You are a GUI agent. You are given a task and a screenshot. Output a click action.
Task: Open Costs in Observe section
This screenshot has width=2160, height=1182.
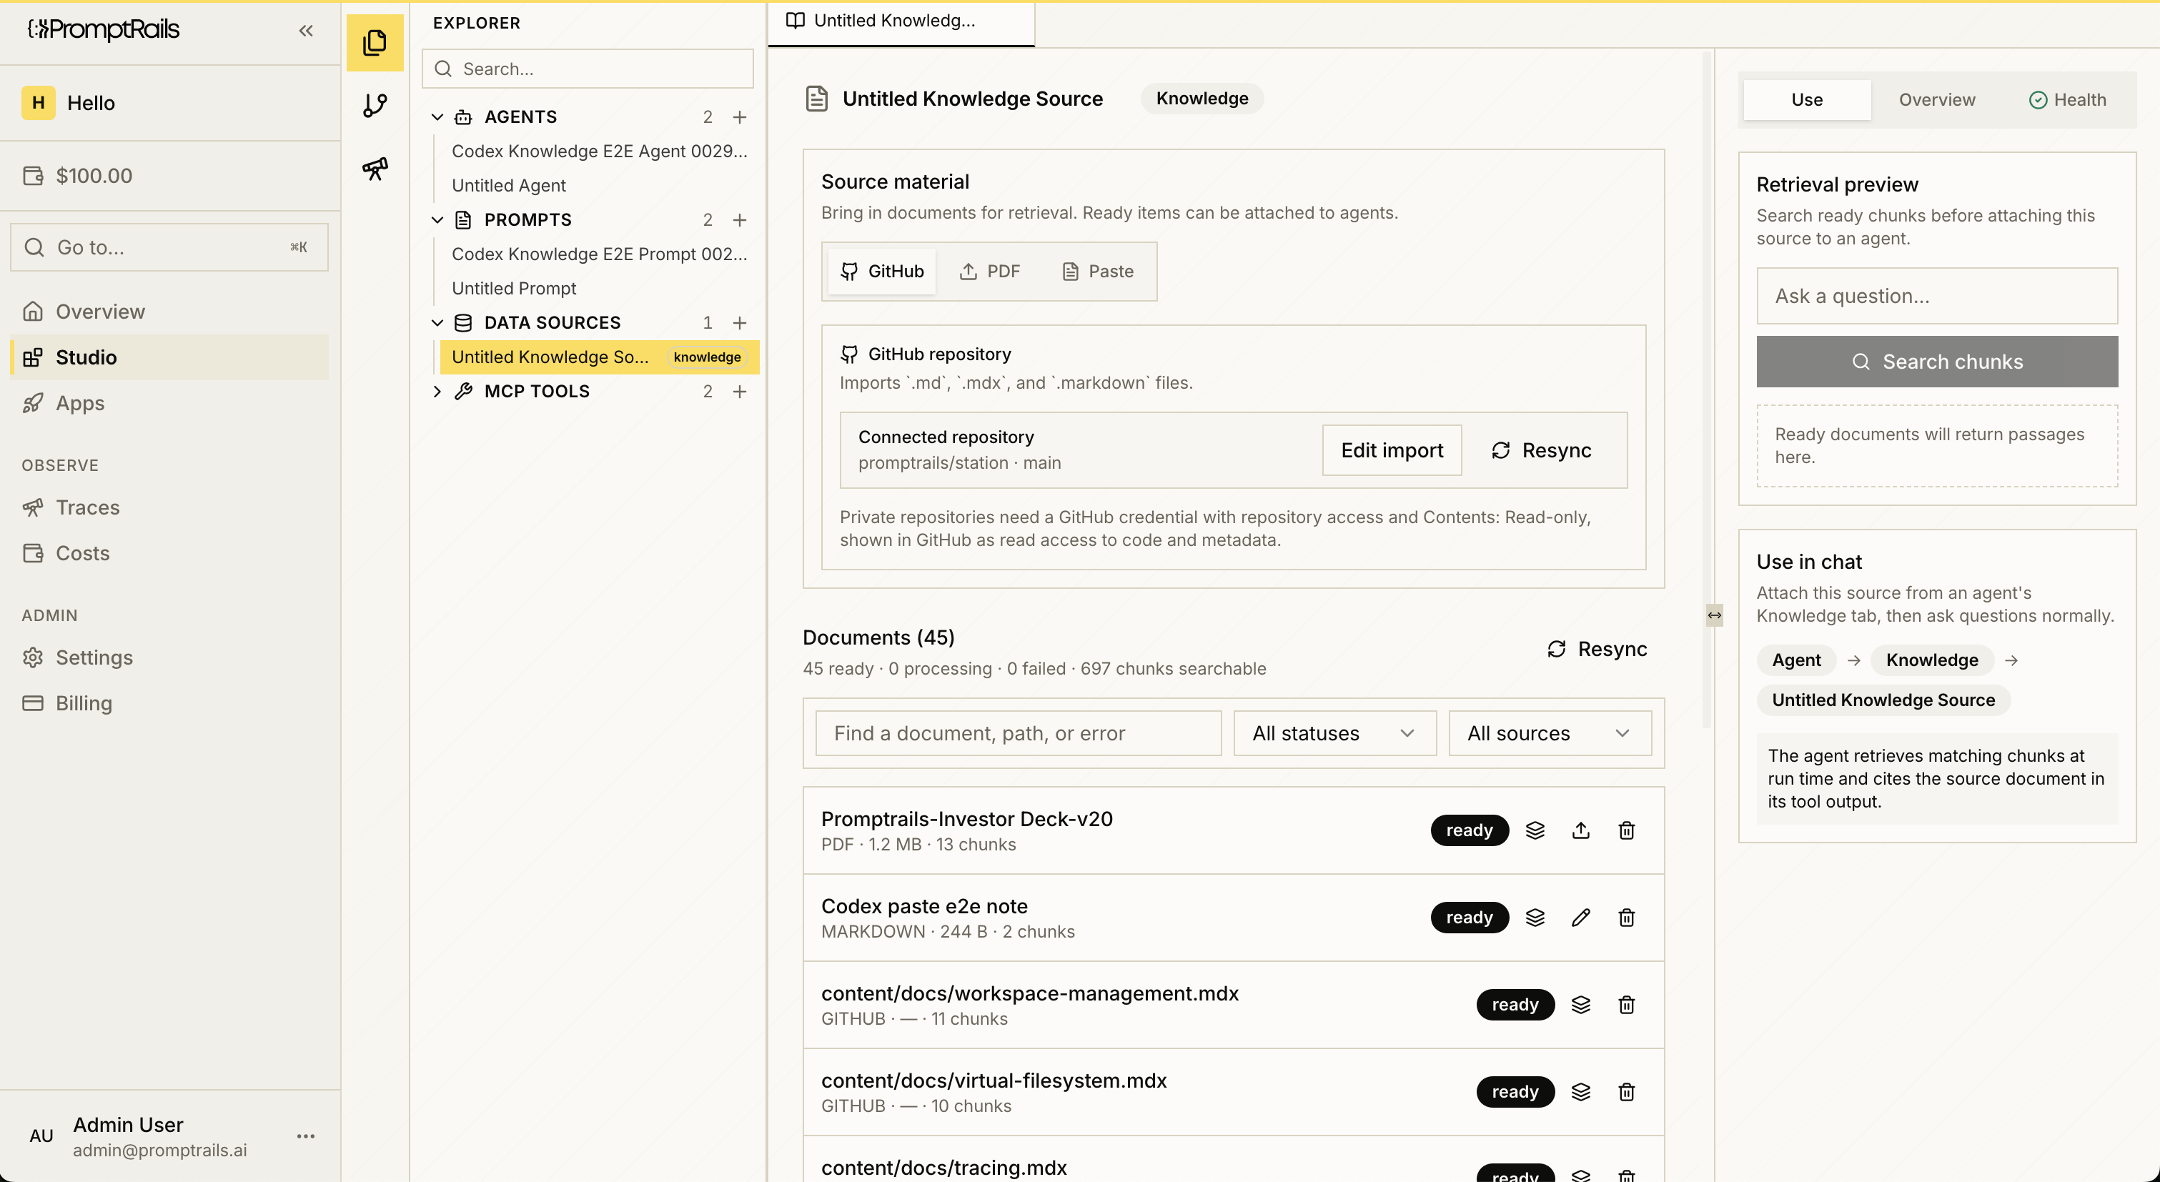(x=169, y=553)
